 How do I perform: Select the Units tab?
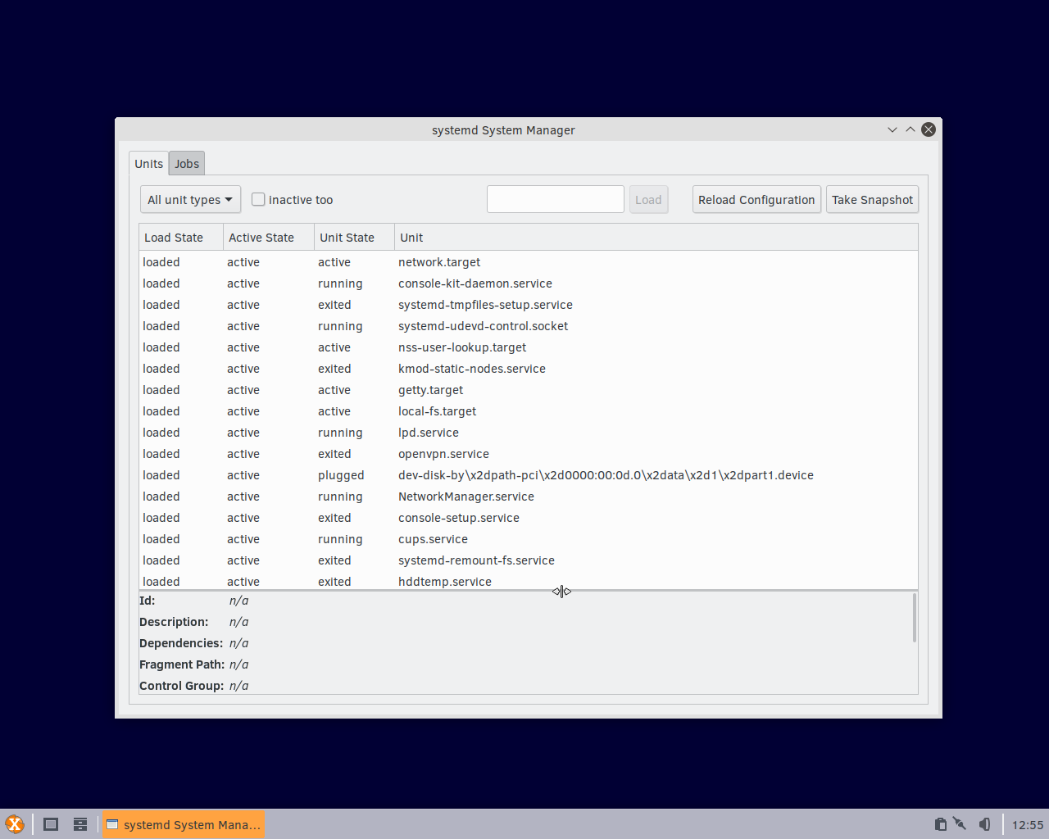click(x=148, y=163)
